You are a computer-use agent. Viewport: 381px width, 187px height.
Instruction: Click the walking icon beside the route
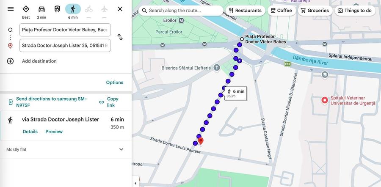pos(10,120)
